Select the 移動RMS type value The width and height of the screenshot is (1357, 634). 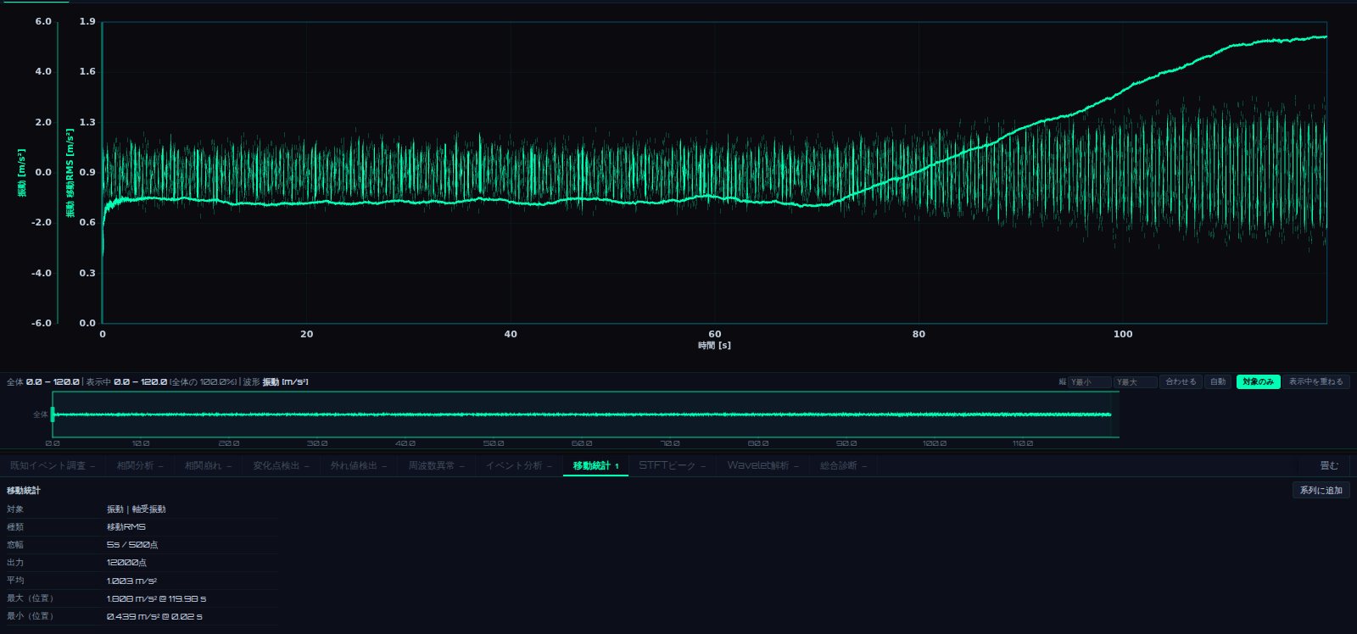(x=126, y=527)
